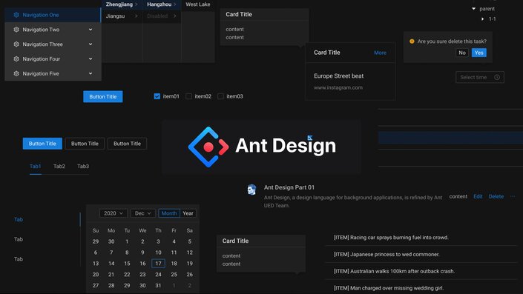The height and width of the screenshot is (294, 523).
Task: Open the More link on Card Title
Action: [380, 53]
